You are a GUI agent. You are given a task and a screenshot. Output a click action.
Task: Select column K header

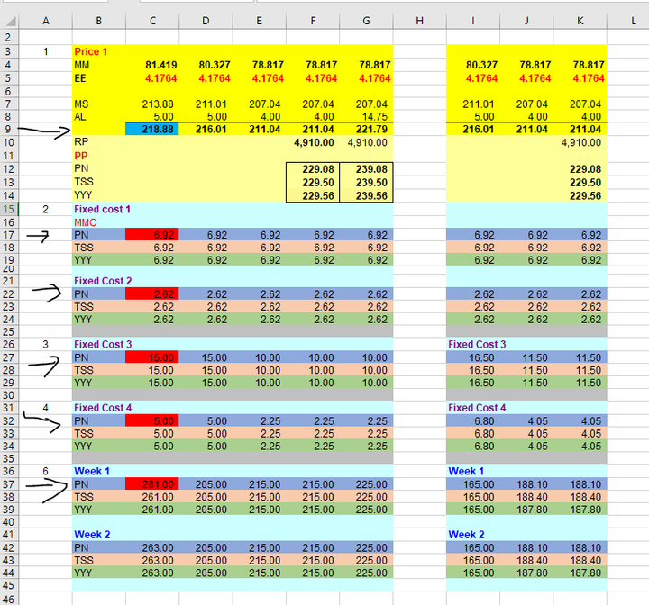pos(580,21)
